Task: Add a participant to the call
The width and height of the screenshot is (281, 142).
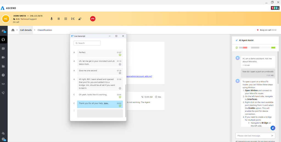Action: coord(80,19)
